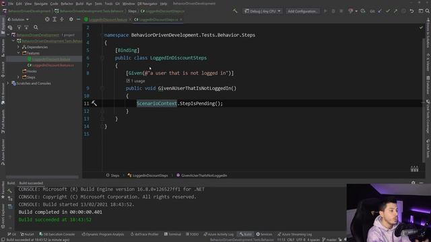Click the Search Everywhere magnifier at top right
The image size is (431, 242).
click(428, 11)
